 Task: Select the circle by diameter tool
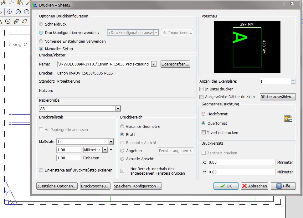(18, 12)
